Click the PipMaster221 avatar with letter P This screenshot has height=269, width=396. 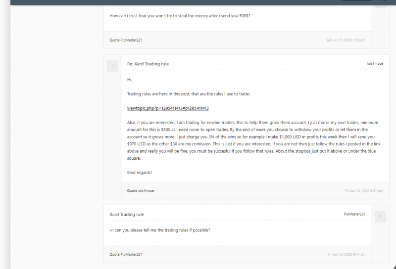coord(380,217)
